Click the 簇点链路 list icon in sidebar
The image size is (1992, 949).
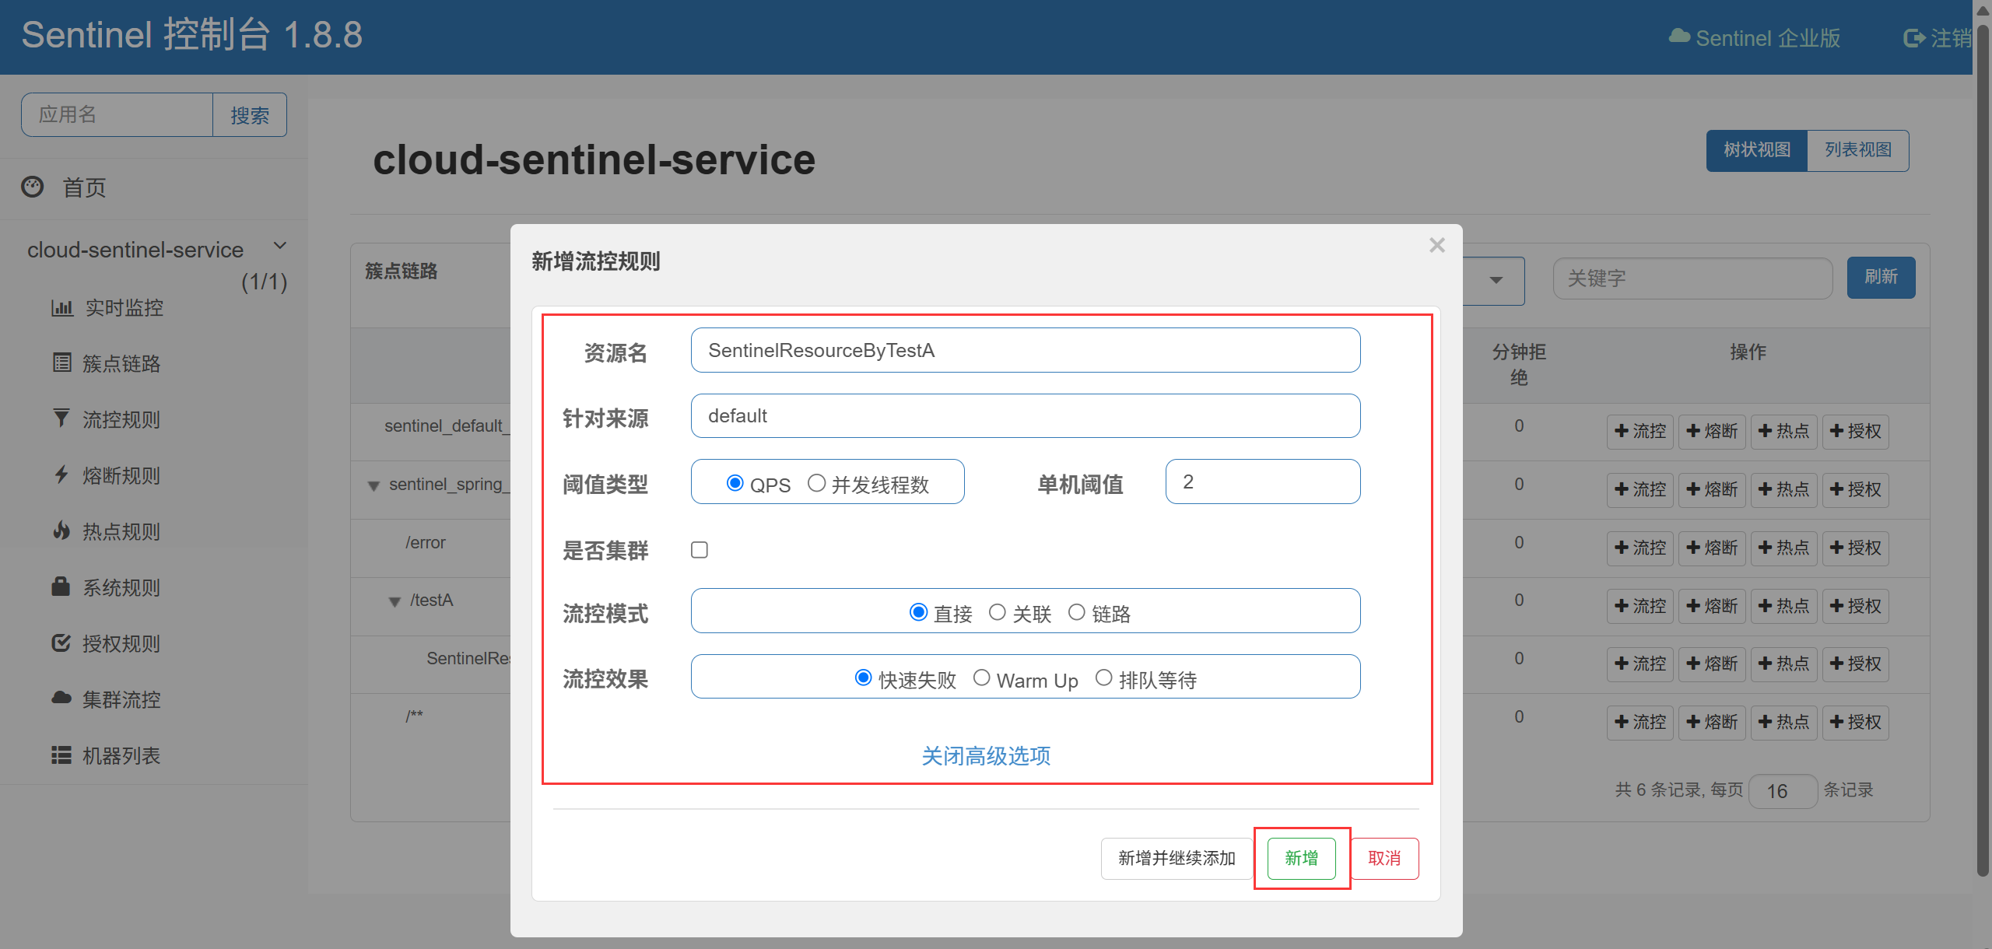coord(61,362)
